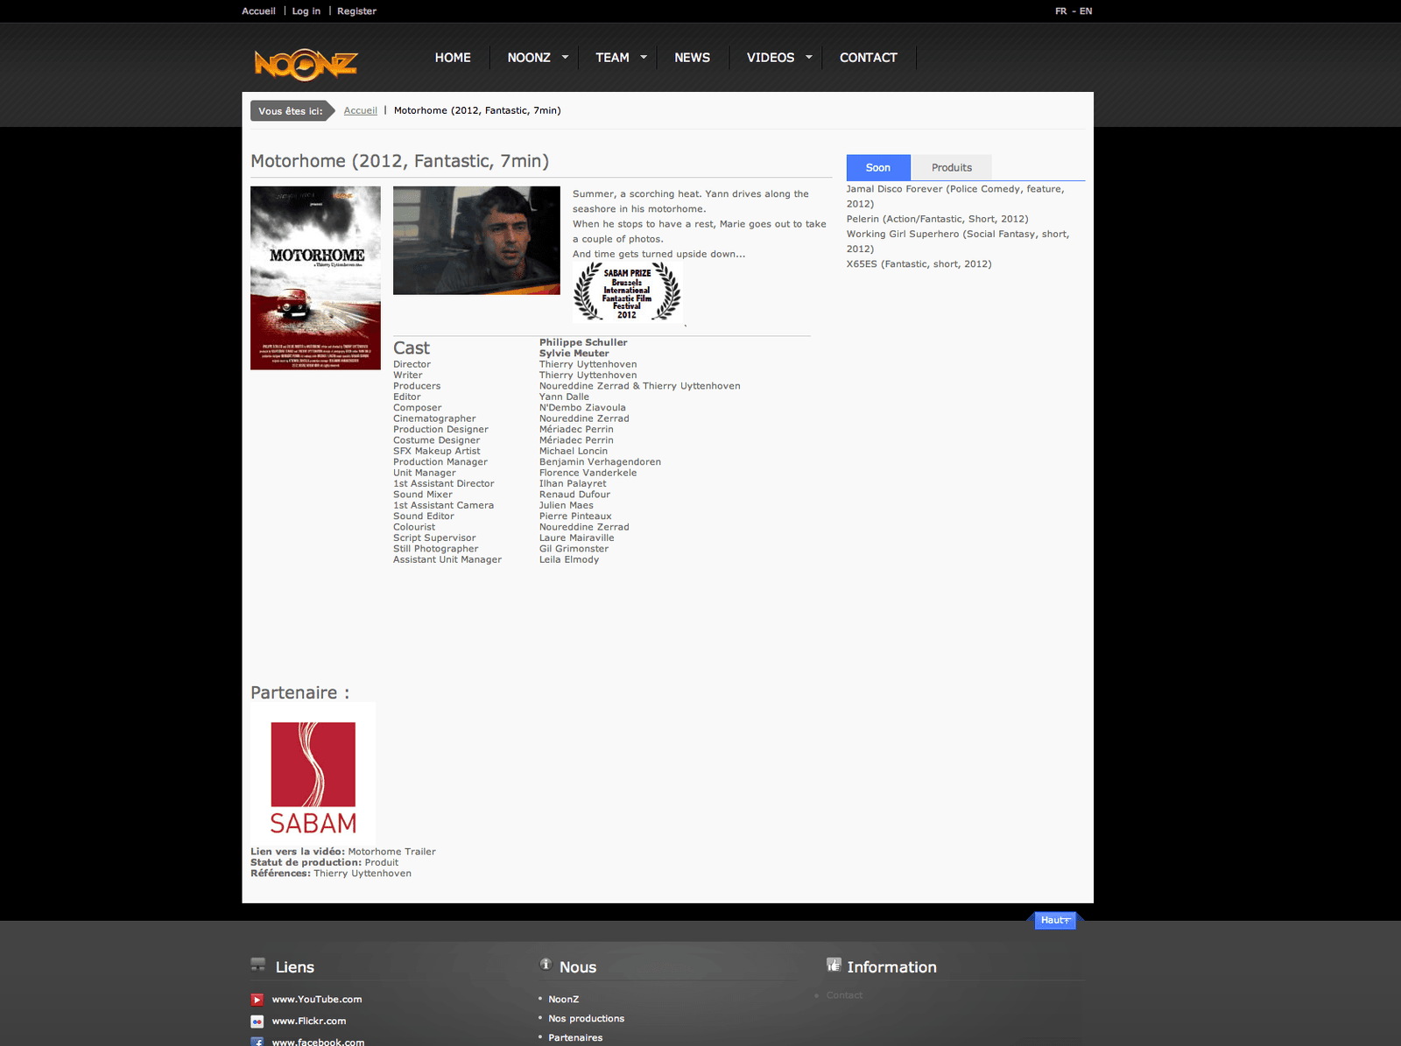
Task: Click the Accueil breadcrumb link
Action: click(x=360, y=111)
